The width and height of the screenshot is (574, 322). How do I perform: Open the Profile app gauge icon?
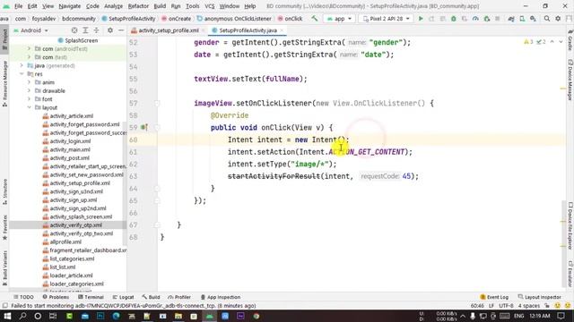[475, 18]
